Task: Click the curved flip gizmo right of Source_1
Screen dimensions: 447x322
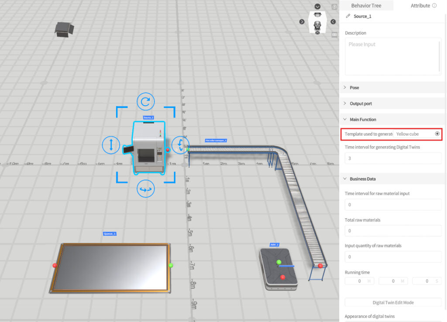Action: pyautogui.click(x=180, y=145)
